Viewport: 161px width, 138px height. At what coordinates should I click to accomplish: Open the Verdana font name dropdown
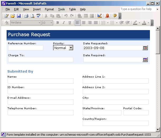39,23
